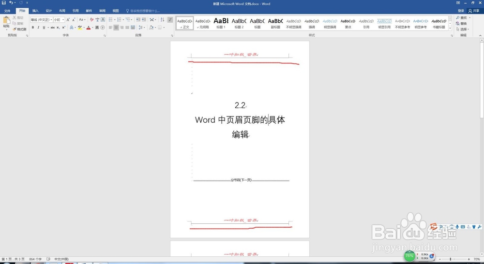Apply the 正文 (Normal) style
The width and height of the screenshot is (484, 264).
coord(185,23)
